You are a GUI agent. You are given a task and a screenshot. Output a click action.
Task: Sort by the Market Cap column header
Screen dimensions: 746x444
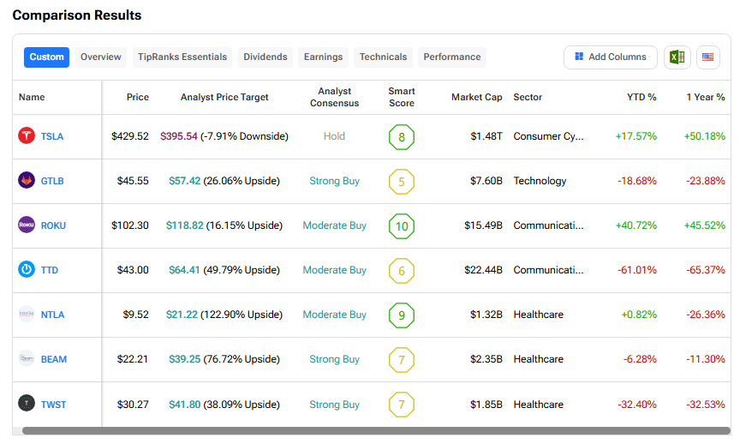pyautogui.click(x=476, y=97)
